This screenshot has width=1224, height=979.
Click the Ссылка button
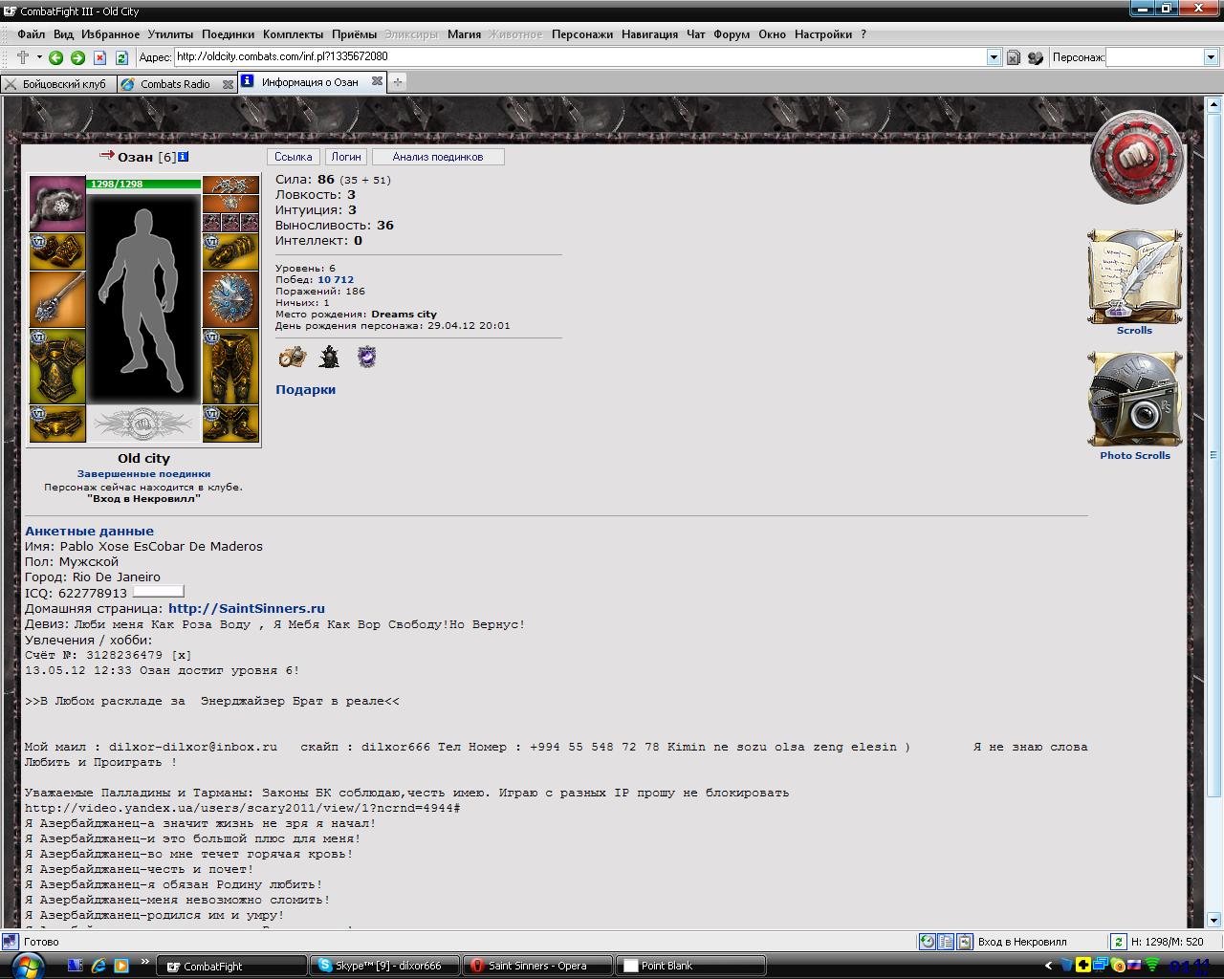pyautogui.click(x=294, y=157)
